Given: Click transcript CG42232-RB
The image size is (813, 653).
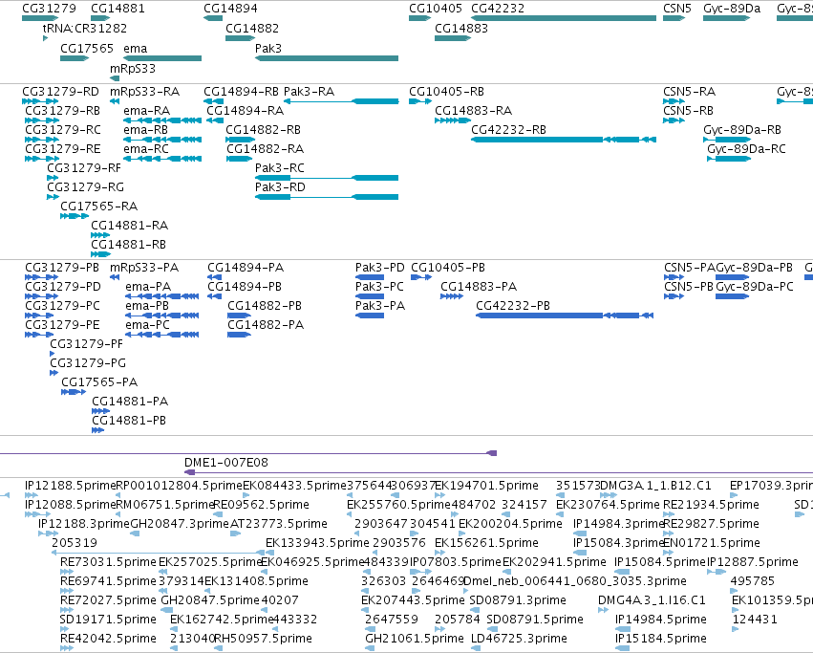Looking at the screenshot, I should (x=564, y=140).
